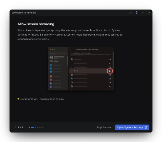Click the System Settings illustration image

(81, 69)
